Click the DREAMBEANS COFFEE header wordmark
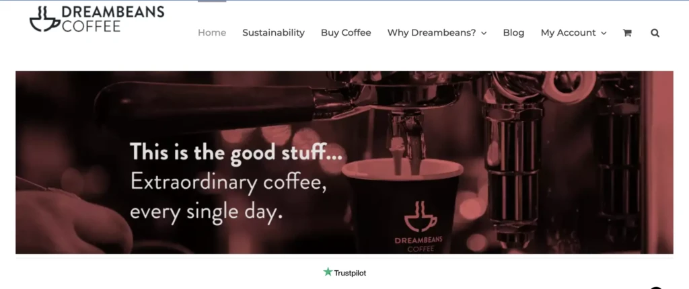This screenshot has width=689, height=289. pos(113,19)
